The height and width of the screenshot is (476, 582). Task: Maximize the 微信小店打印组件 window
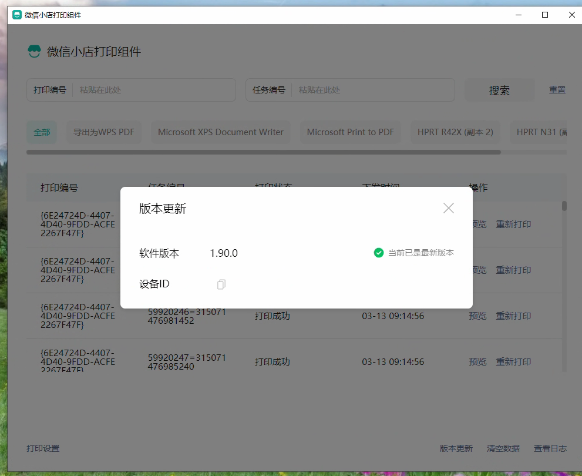pyautogui.click(x=545, y=15)
